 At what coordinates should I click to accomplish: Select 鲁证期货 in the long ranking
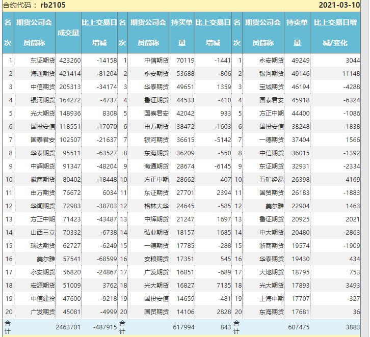[x=156, y=100]
